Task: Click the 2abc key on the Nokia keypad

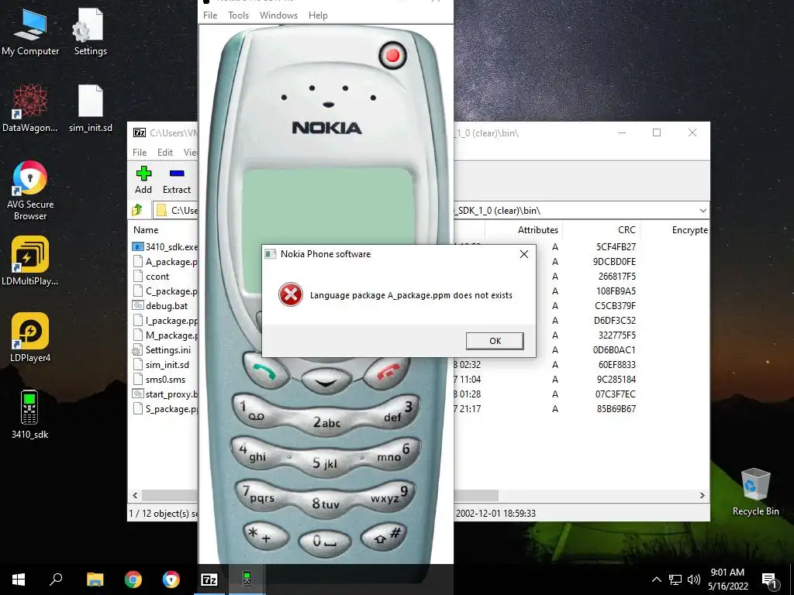Action: 326,423
